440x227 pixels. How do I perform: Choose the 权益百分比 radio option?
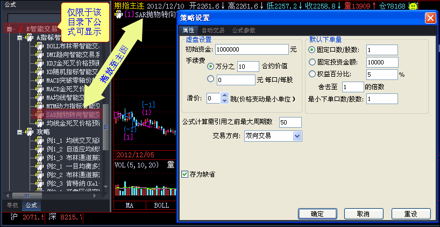313,74
